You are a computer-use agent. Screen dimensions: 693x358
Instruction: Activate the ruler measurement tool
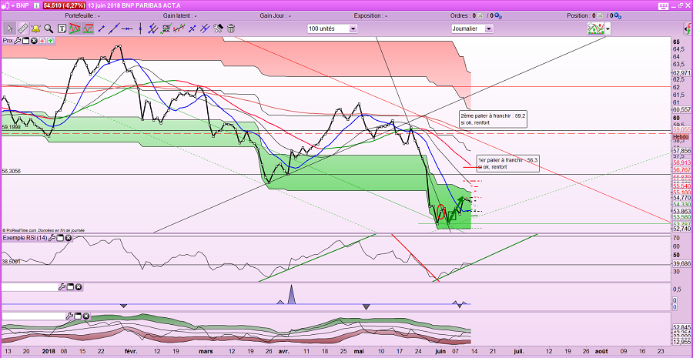(x=22, y=28)
